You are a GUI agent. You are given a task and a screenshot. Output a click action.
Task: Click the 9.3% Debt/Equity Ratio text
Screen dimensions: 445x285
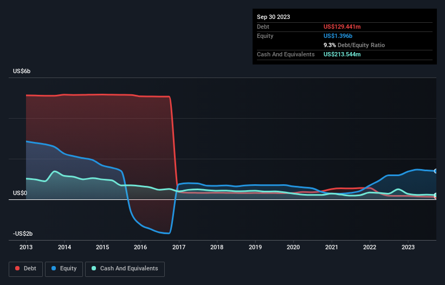coord(354,45)
